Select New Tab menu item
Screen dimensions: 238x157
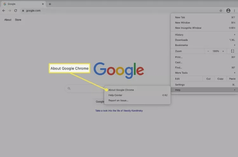click(x=204, y=17)
